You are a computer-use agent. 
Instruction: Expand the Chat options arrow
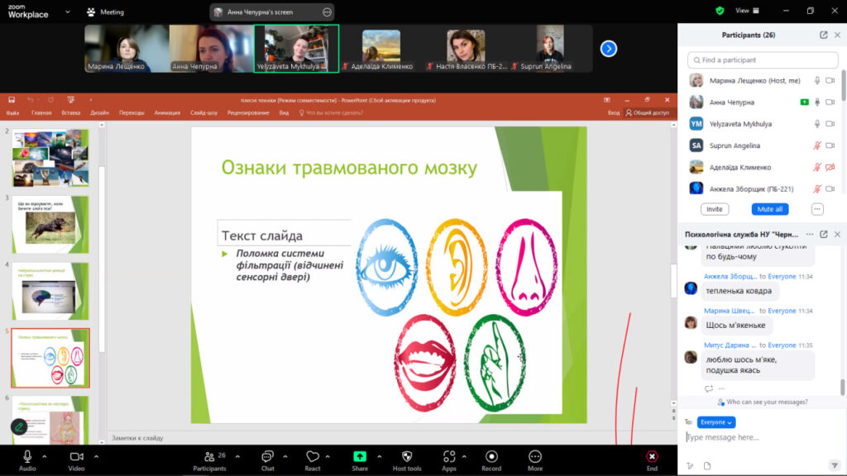click(x=285, y=456)
